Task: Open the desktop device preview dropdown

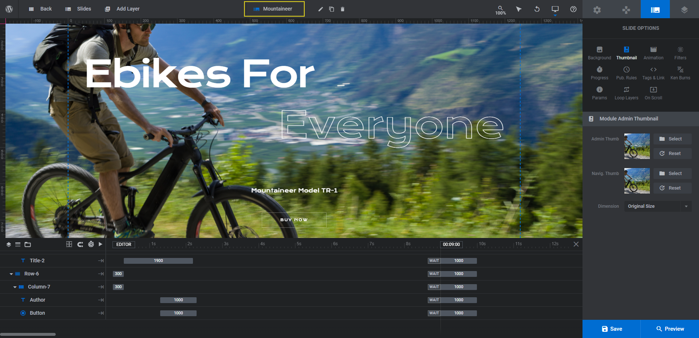Action: (555, 10)
